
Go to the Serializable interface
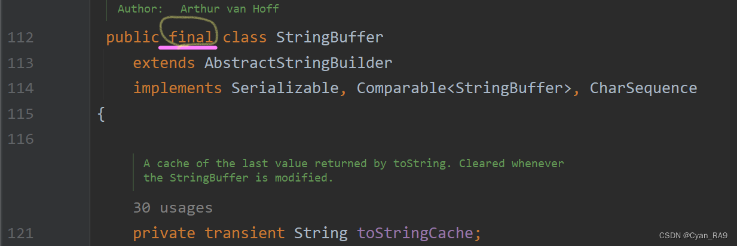285,88
